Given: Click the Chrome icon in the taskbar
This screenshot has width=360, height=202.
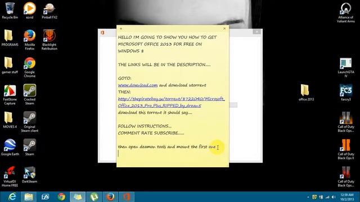Looking at the screenshot, I should tap(61, 197).
